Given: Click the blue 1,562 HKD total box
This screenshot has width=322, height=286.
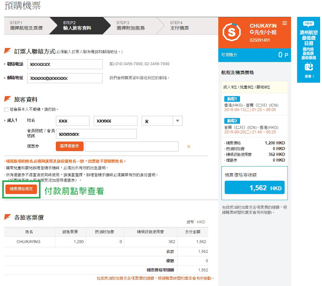Looking at the screenshot, I should [254, 188].
